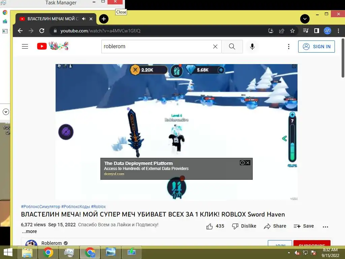345x259 pixels.
Task: Like the video with thumbs up
Action: click(215, 226)
